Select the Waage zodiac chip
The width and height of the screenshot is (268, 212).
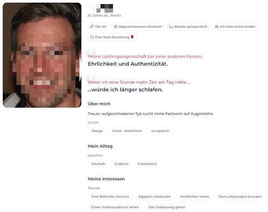coord(97,131)
